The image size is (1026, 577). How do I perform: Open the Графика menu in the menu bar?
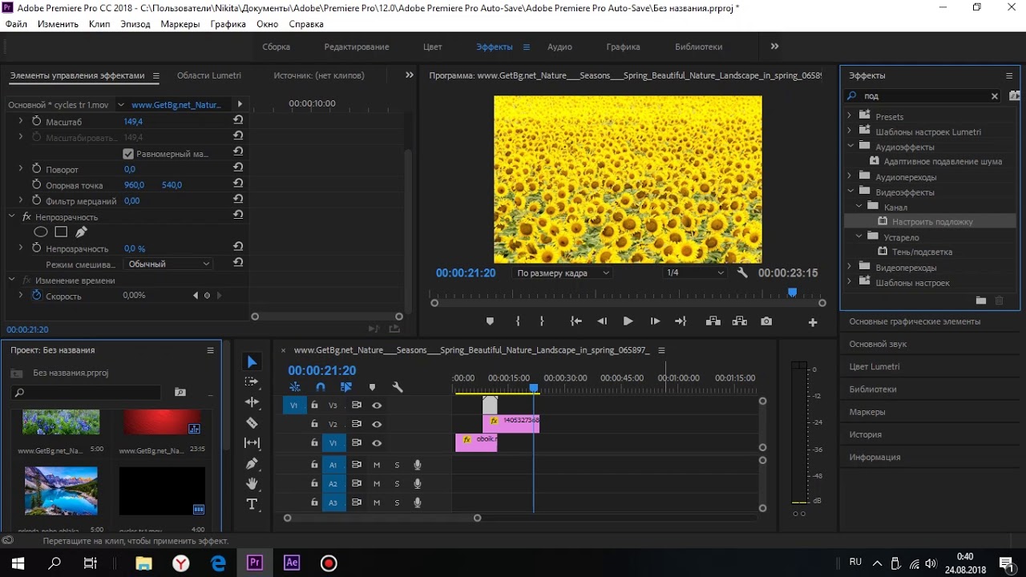[x=228, y=24]
